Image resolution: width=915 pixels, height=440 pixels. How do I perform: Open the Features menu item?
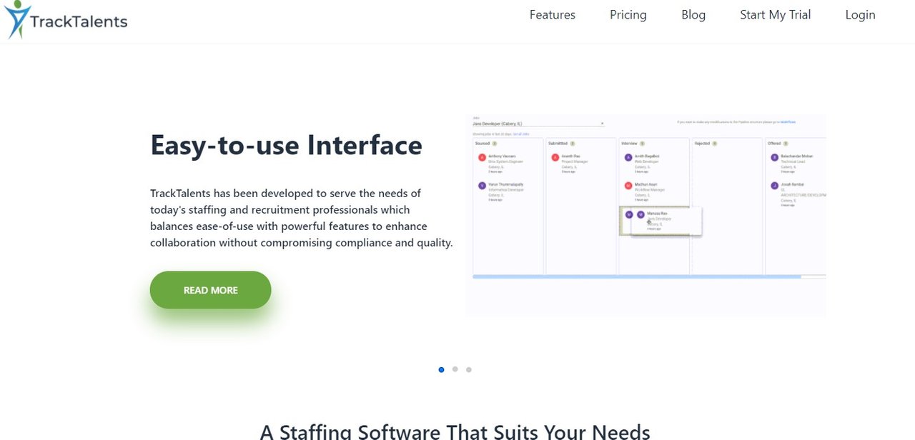click(552, 15)
